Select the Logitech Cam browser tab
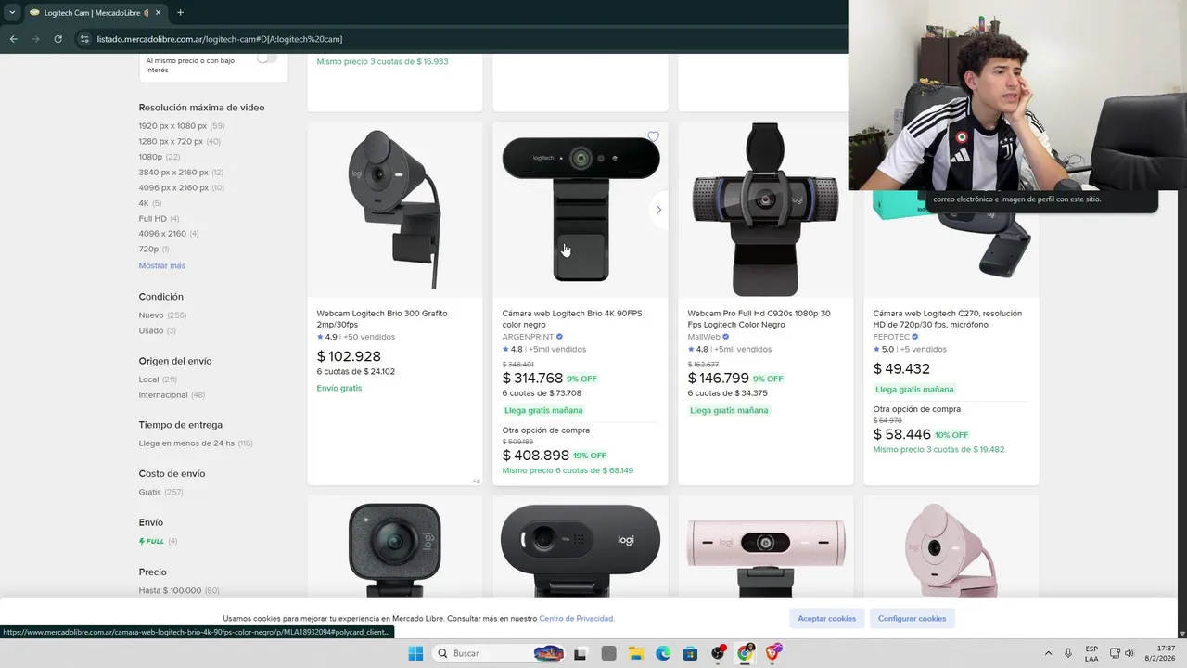The height and width of the screenshot is (668, 1187). [x=96, y=12]
